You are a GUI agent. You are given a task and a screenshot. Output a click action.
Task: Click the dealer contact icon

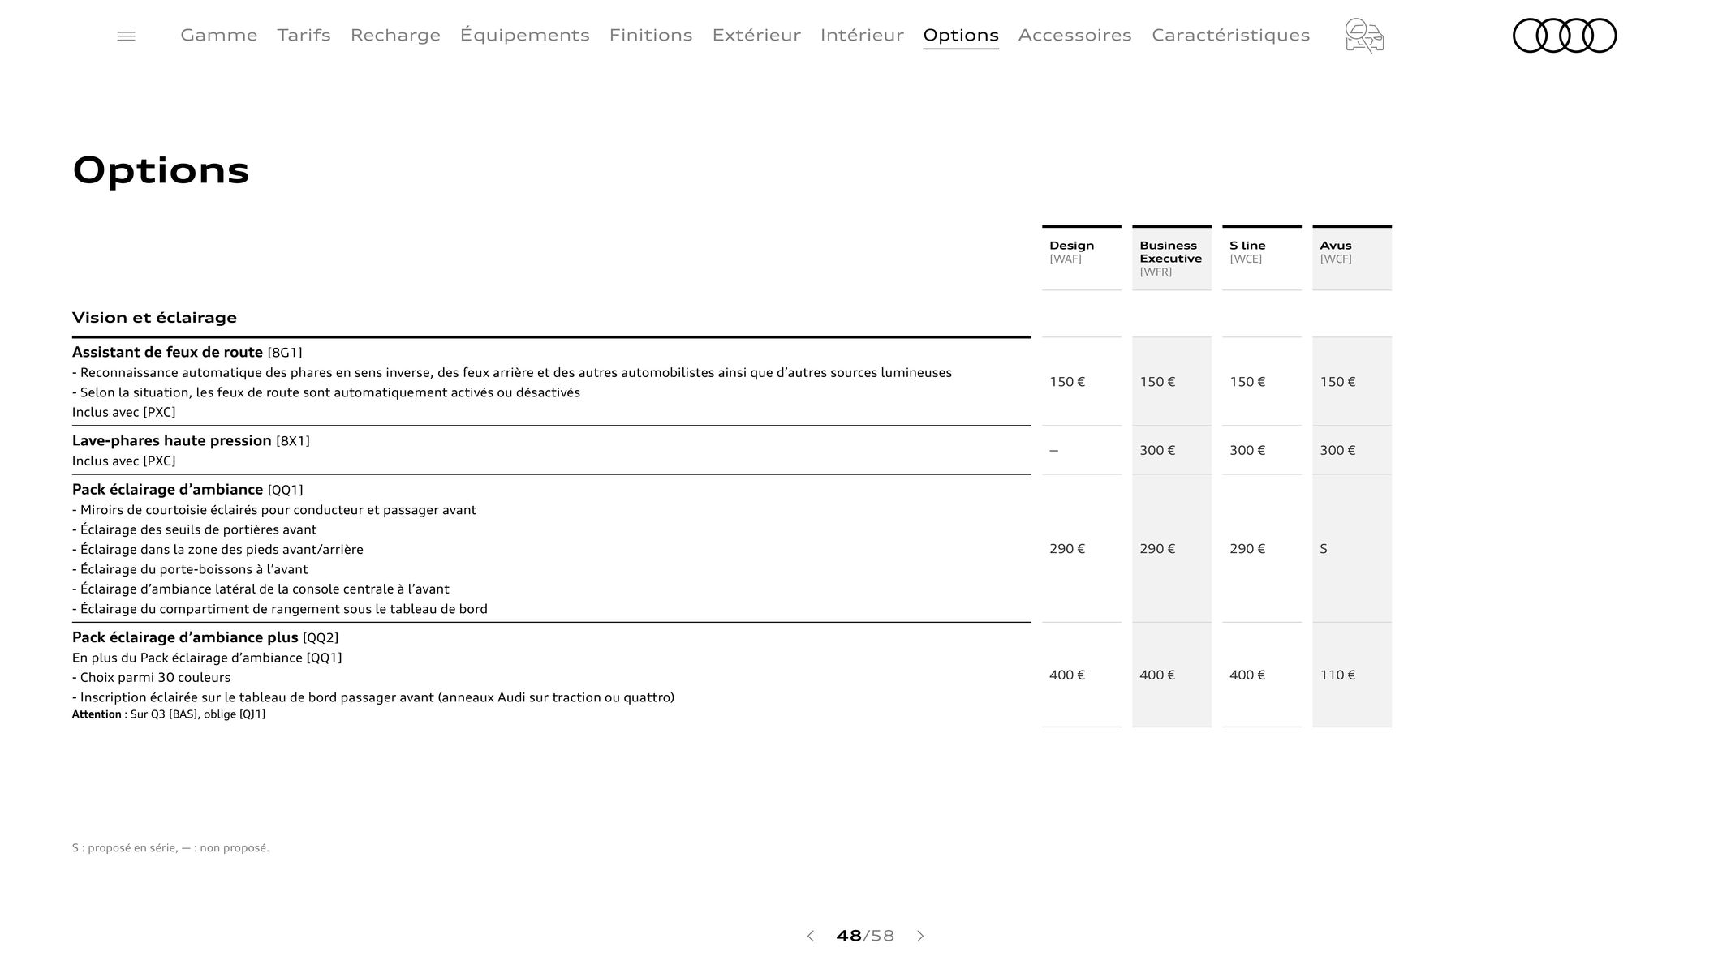pos(1364,36)
